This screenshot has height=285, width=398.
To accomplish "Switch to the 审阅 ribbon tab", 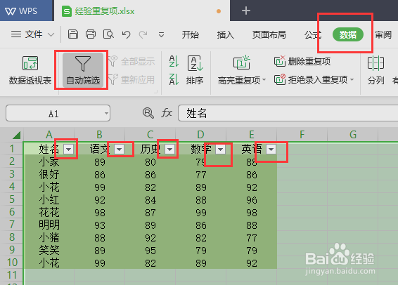I will tap(383, 34).
